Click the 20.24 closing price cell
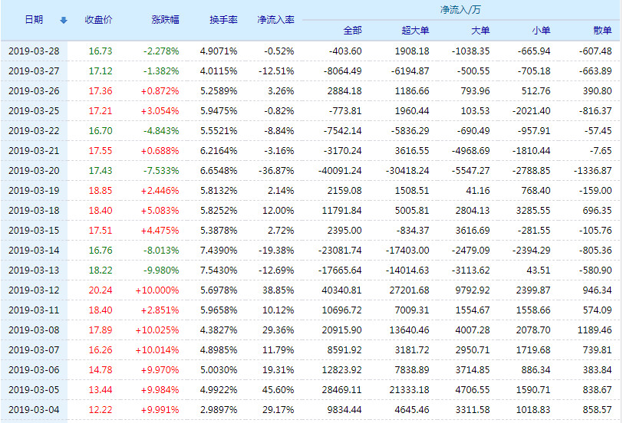The height and width of the screenshot is (423, 623). [x=101, y=290]
